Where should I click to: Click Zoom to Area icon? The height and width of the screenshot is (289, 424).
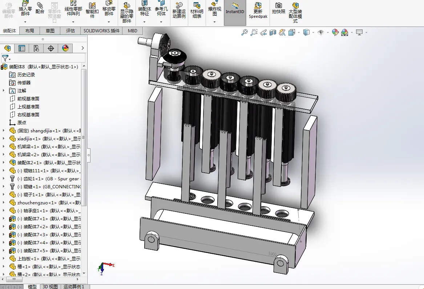click(x=254, y=32)
